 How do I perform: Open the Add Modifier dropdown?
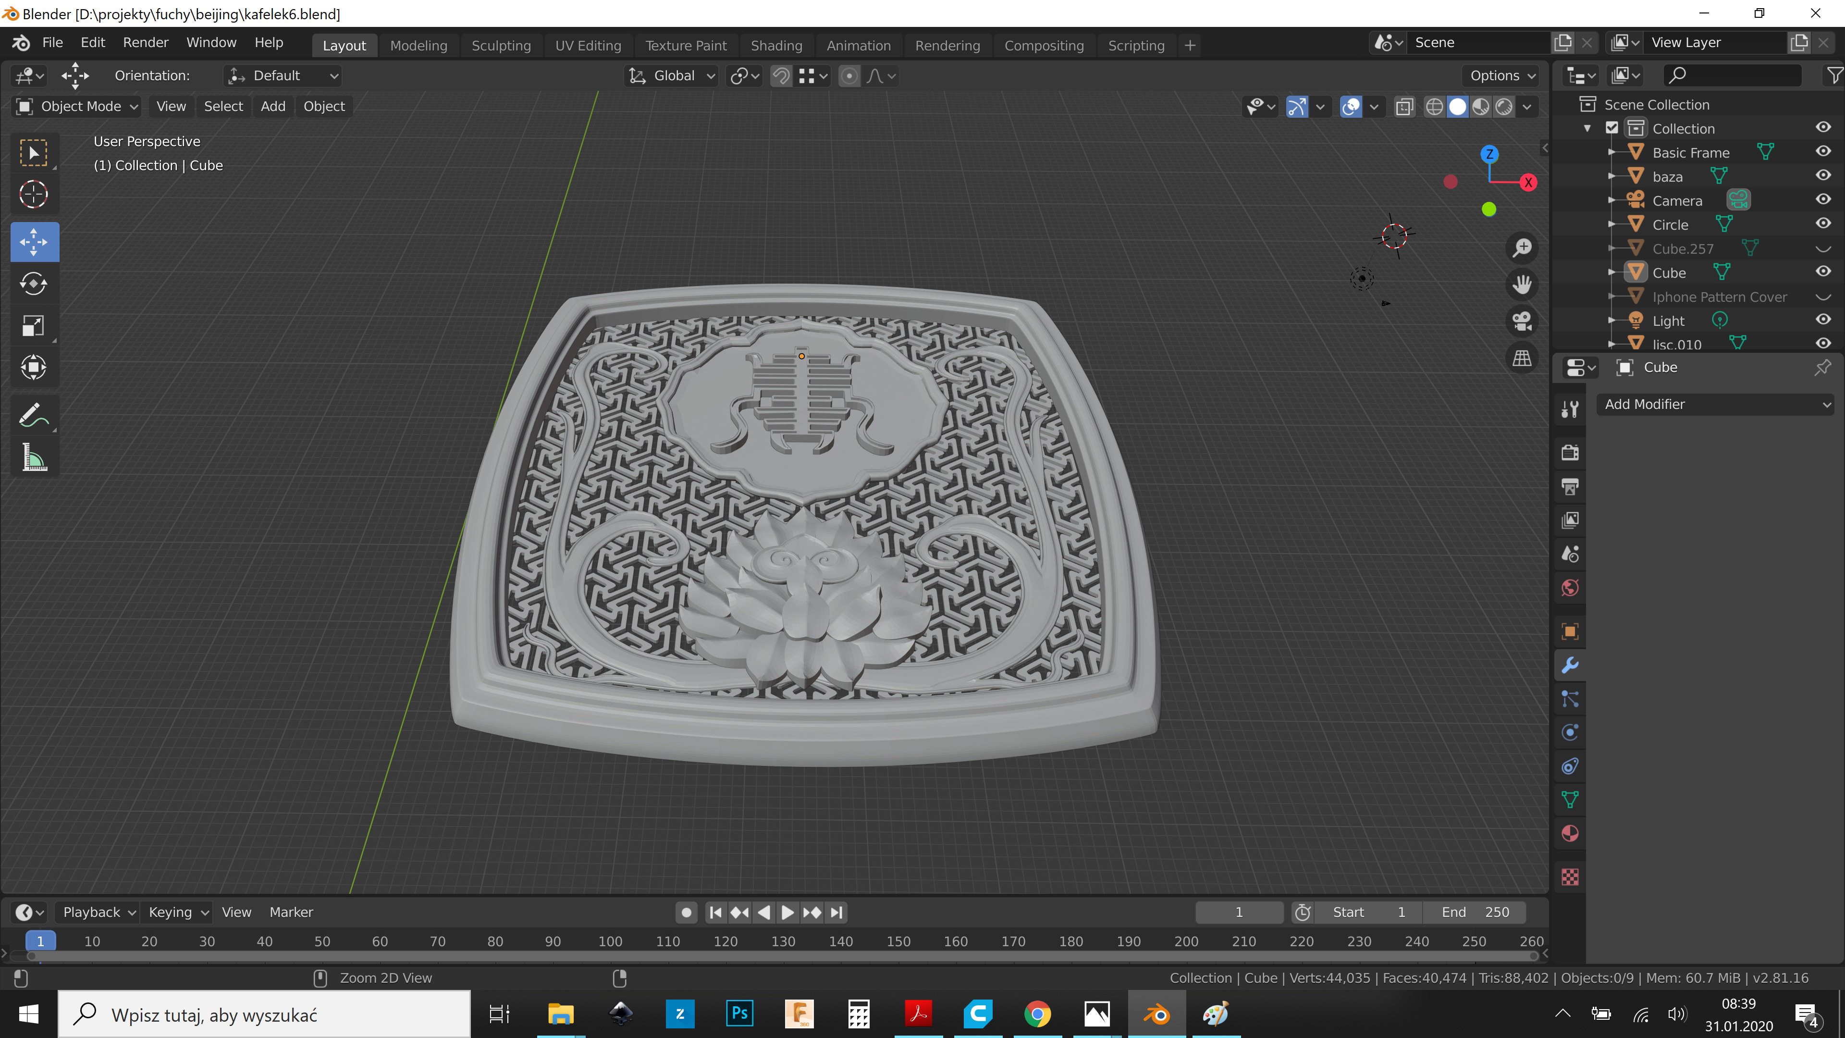(x=1715, y=404)
